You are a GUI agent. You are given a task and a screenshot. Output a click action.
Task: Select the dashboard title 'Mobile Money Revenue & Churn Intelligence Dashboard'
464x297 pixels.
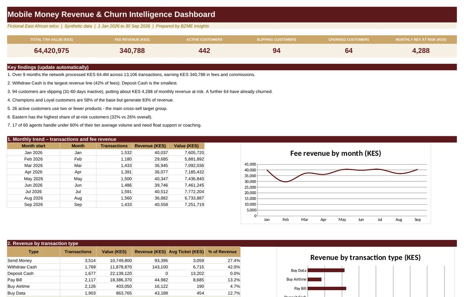(111, 14)
